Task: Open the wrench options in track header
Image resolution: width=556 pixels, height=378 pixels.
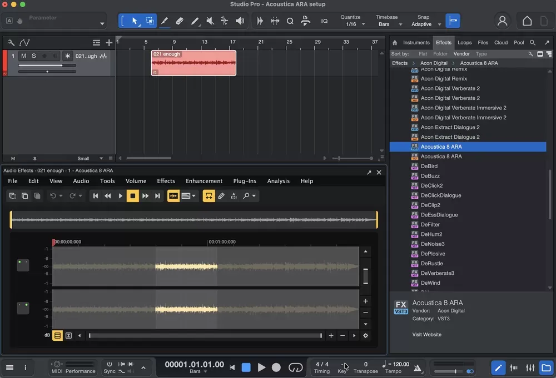Action: [x=11, y=43]
